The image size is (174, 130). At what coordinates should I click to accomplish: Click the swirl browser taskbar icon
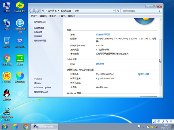[x=15, y=127]
